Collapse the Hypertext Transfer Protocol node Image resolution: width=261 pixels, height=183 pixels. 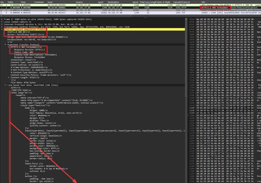pos(5,45)
